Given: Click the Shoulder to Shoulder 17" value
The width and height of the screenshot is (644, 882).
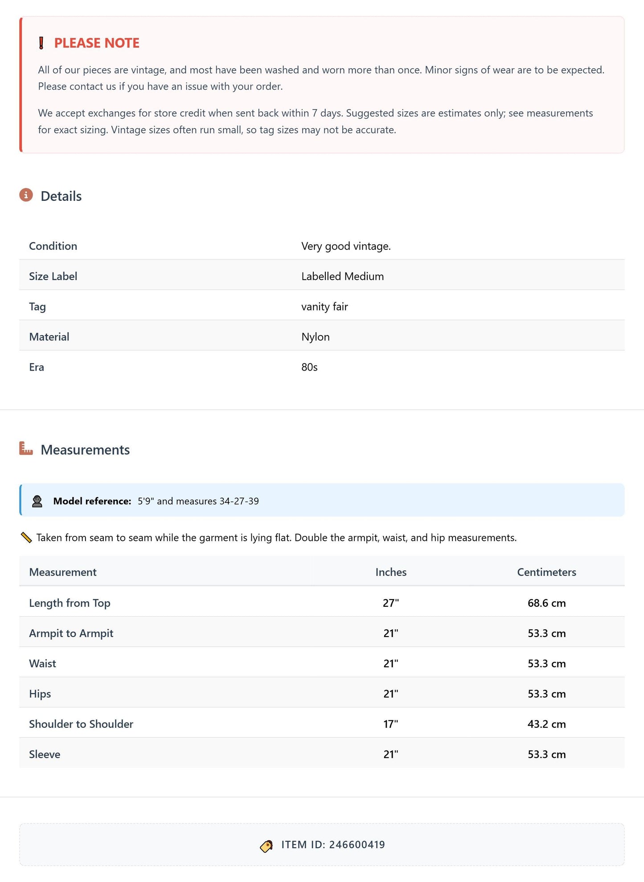Looking at the screenshot, I should click(391, 724).
